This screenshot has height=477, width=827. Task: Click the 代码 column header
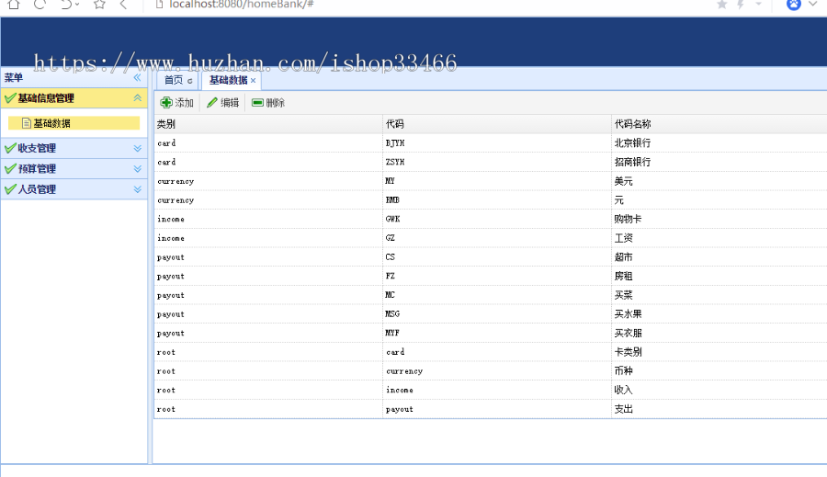[x=497, y=124]
